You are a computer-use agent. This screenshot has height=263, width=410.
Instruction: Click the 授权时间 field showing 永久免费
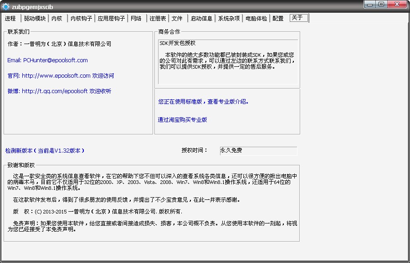(258, 151)
